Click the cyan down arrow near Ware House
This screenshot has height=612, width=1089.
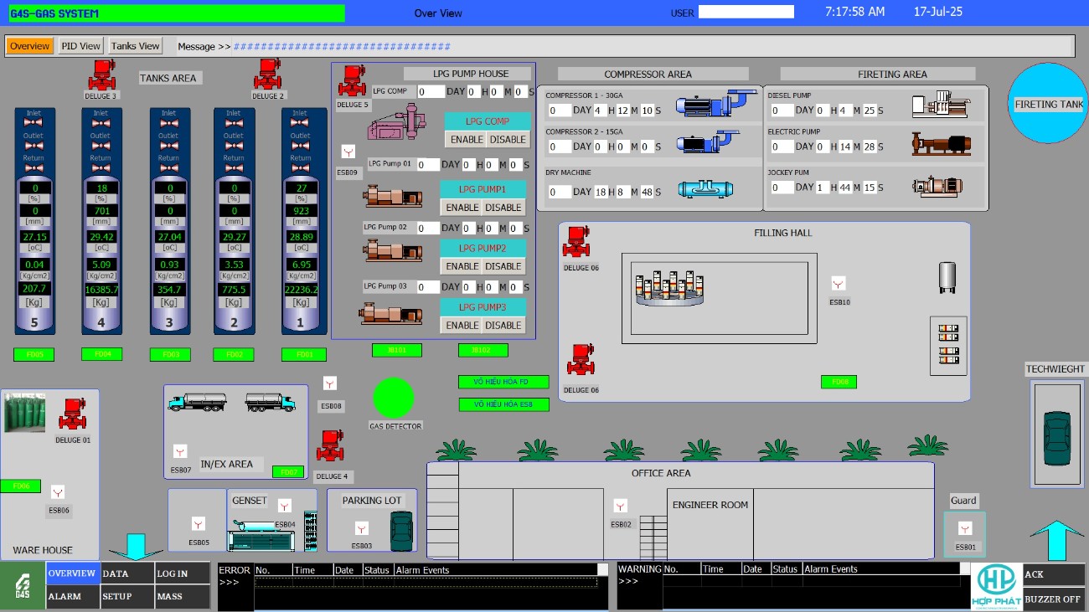tap(135, 547)
